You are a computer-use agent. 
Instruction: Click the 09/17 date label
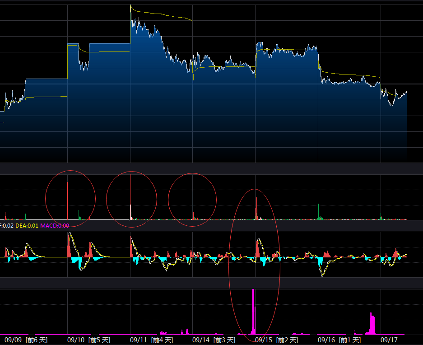389,340
